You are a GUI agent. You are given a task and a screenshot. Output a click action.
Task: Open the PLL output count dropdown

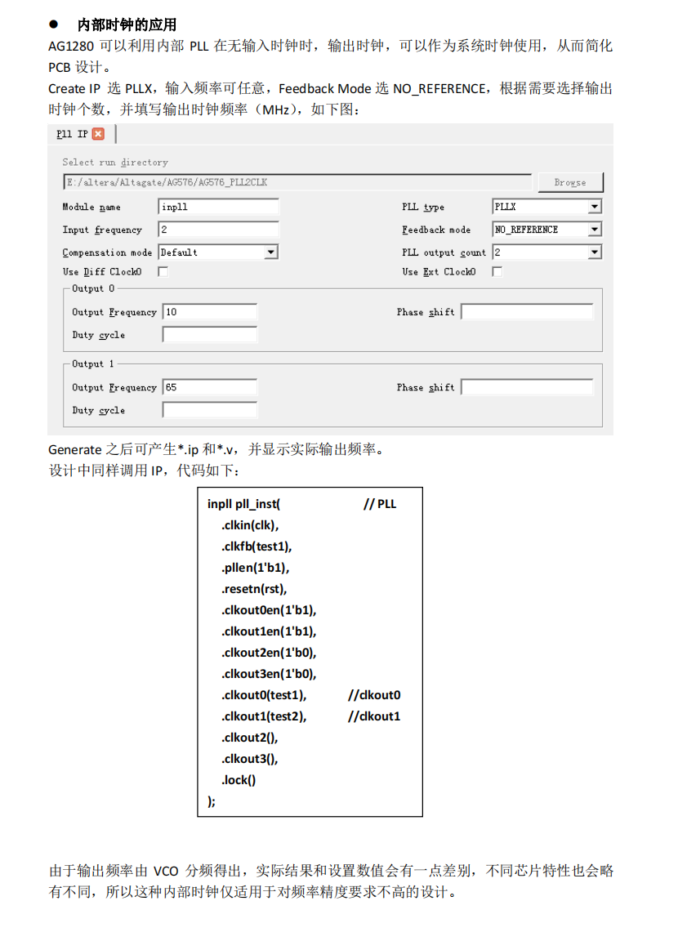click(x=595, y=252)
